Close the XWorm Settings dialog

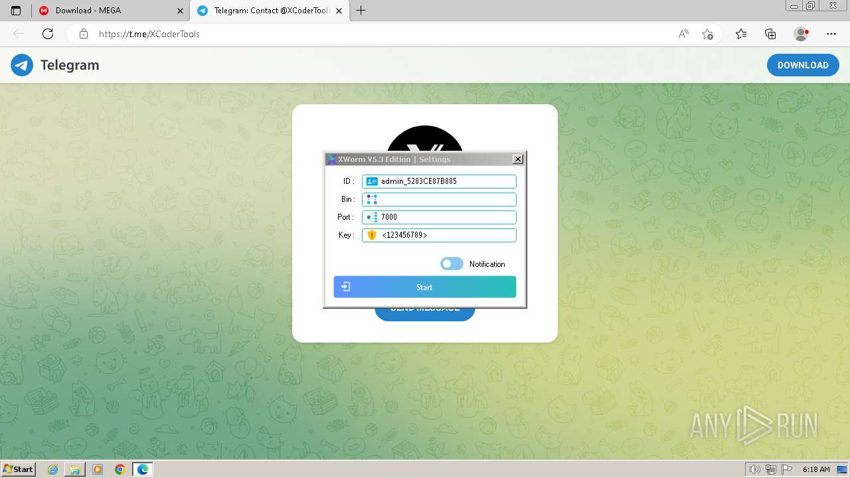pos(518,159)
